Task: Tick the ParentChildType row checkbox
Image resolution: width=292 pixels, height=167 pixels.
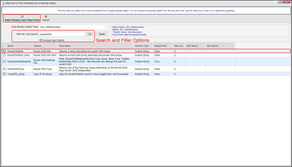Action: 4,69
